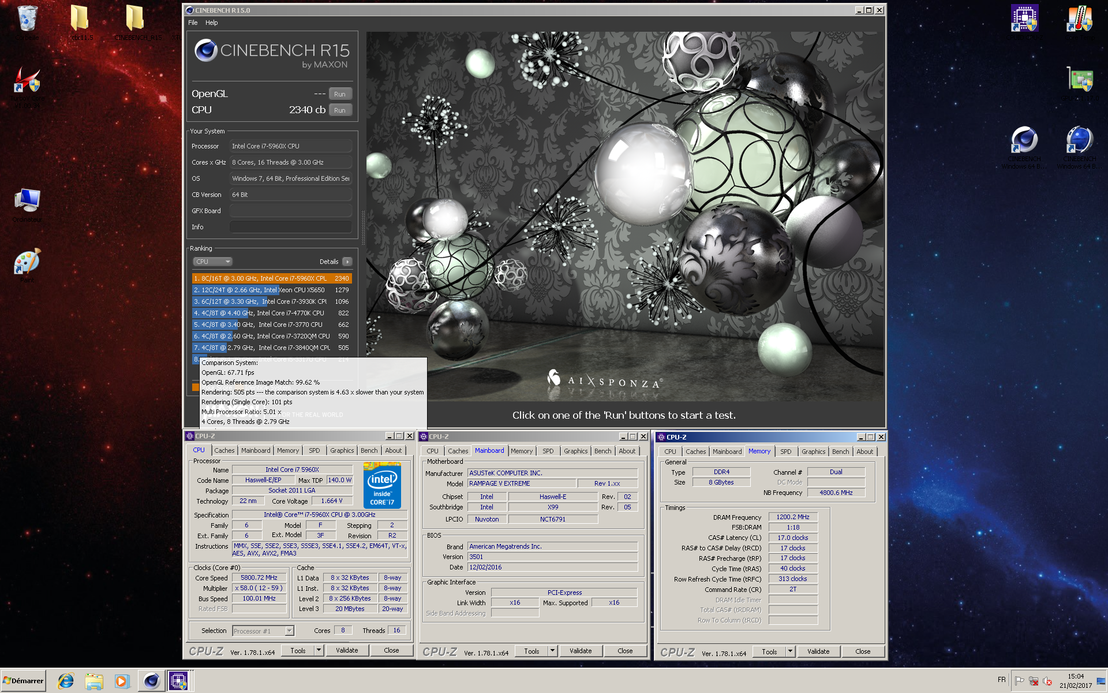This screenshot has height=693, width=1108.
Task: Switch to CPU-Z via taskbar icon
Action: point(178,681)
